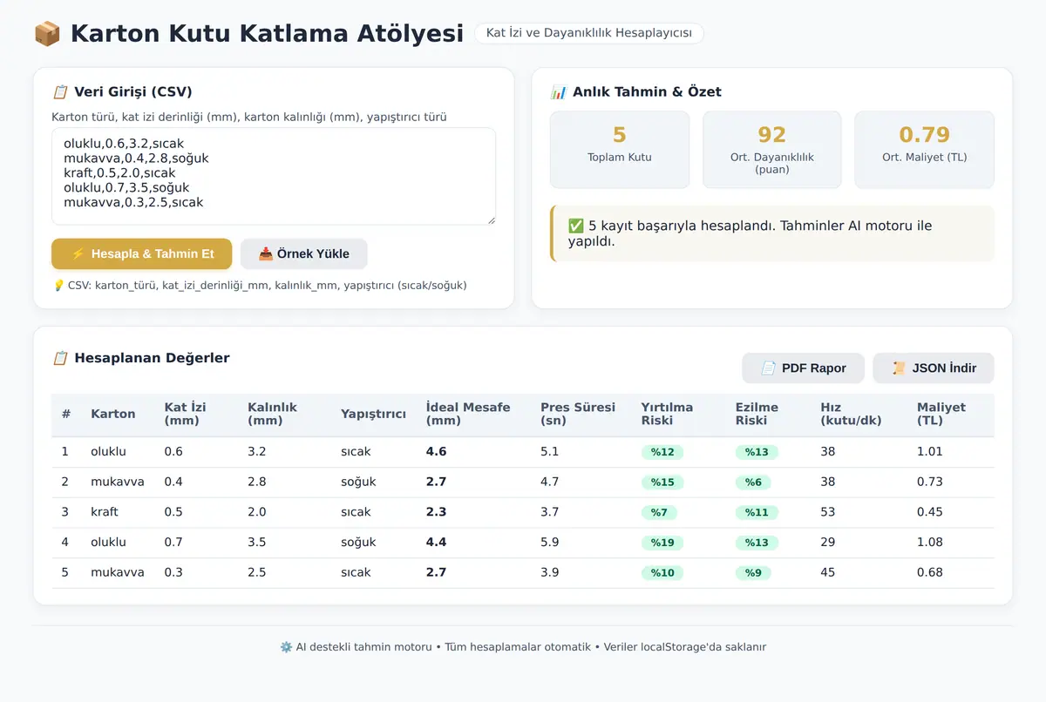Click the Pres Süresi (sn) column header
The width and height of the screenshot is (1046, 702).
(578, 414)
